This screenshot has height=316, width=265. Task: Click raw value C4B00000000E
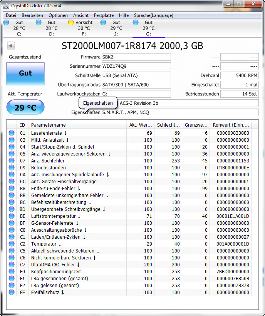click(x=233, y=168)
